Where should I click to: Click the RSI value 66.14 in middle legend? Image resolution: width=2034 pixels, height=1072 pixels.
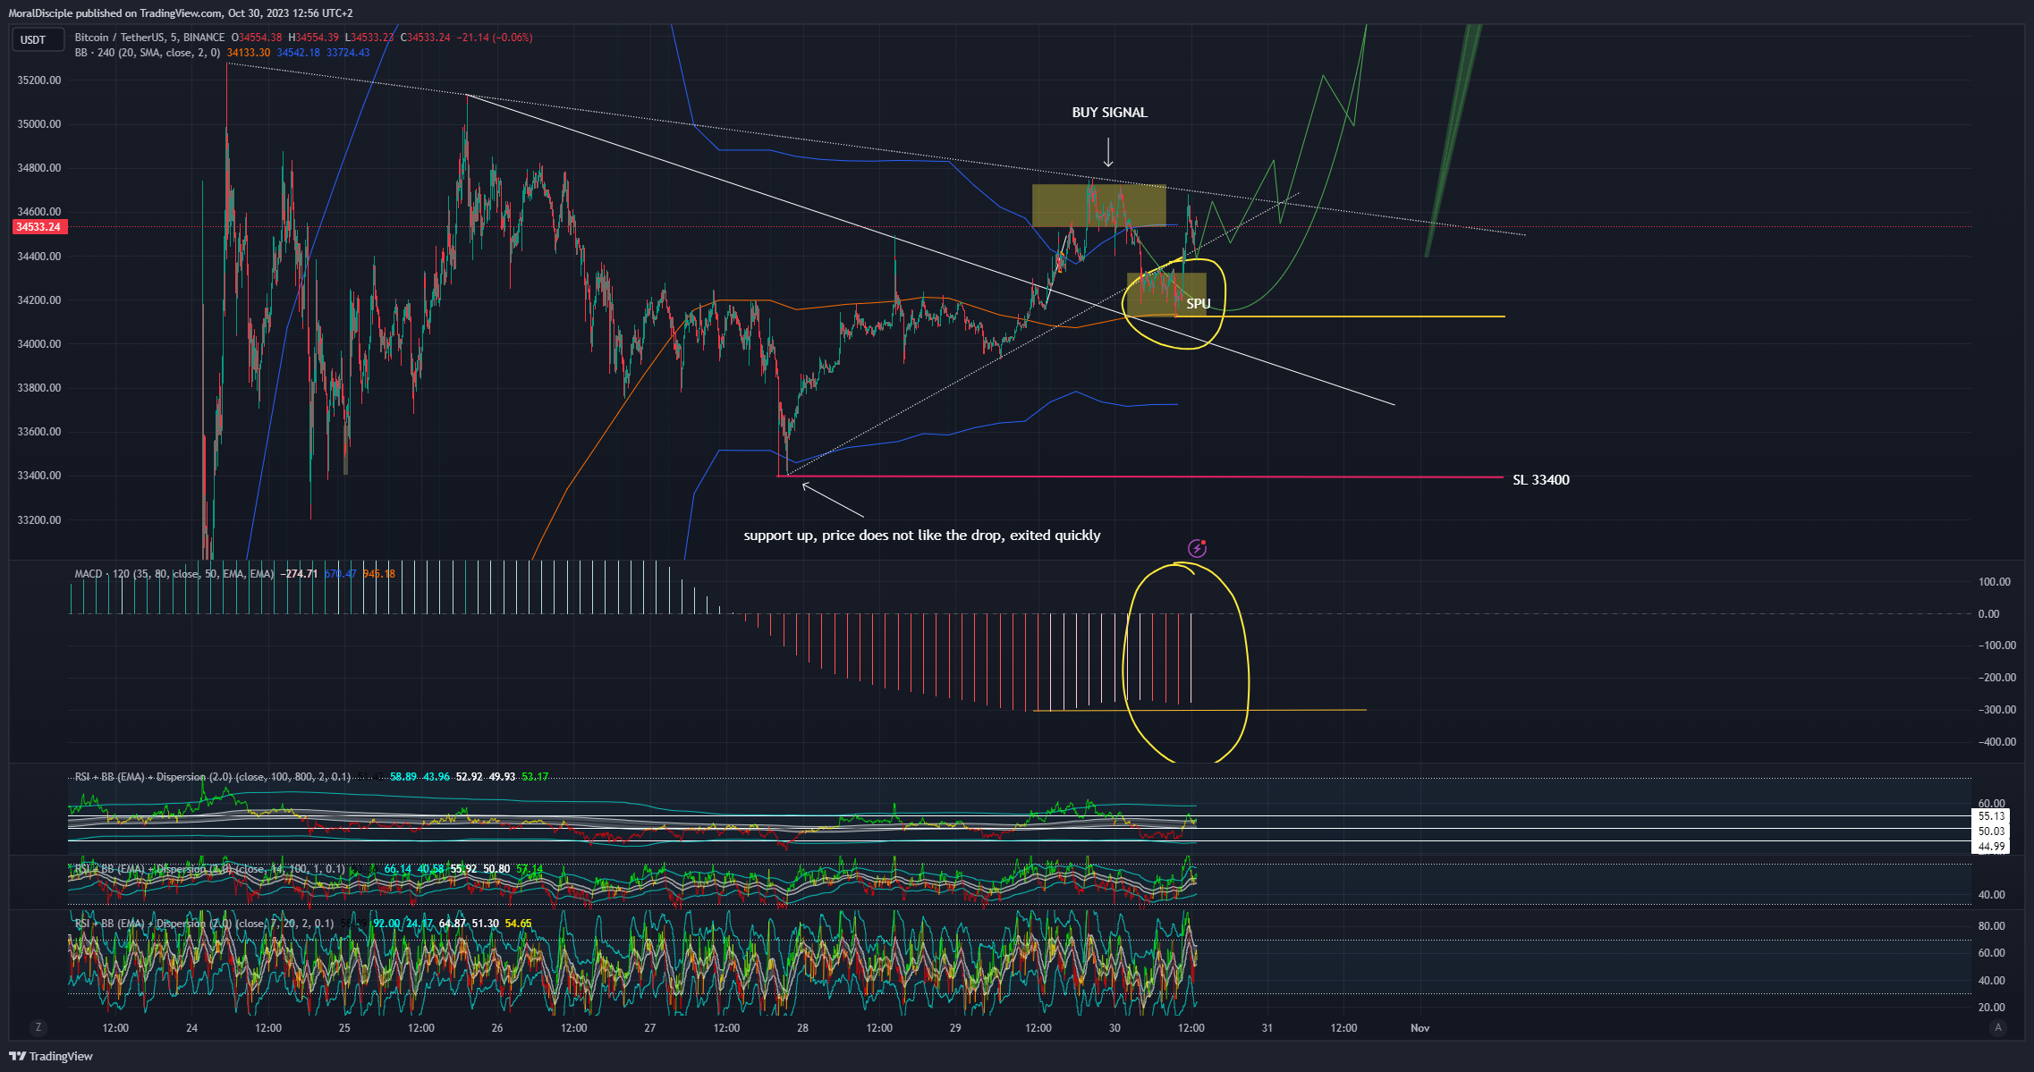pos(398,869)
